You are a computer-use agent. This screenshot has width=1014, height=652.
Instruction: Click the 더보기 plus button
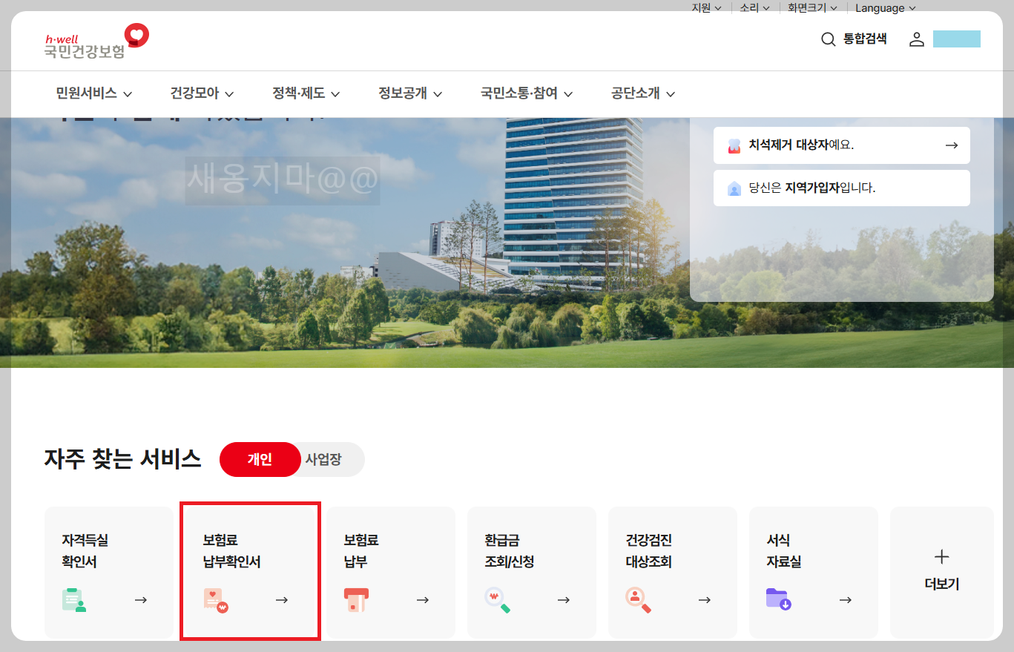pyautogui.click(x=941, y=556)
